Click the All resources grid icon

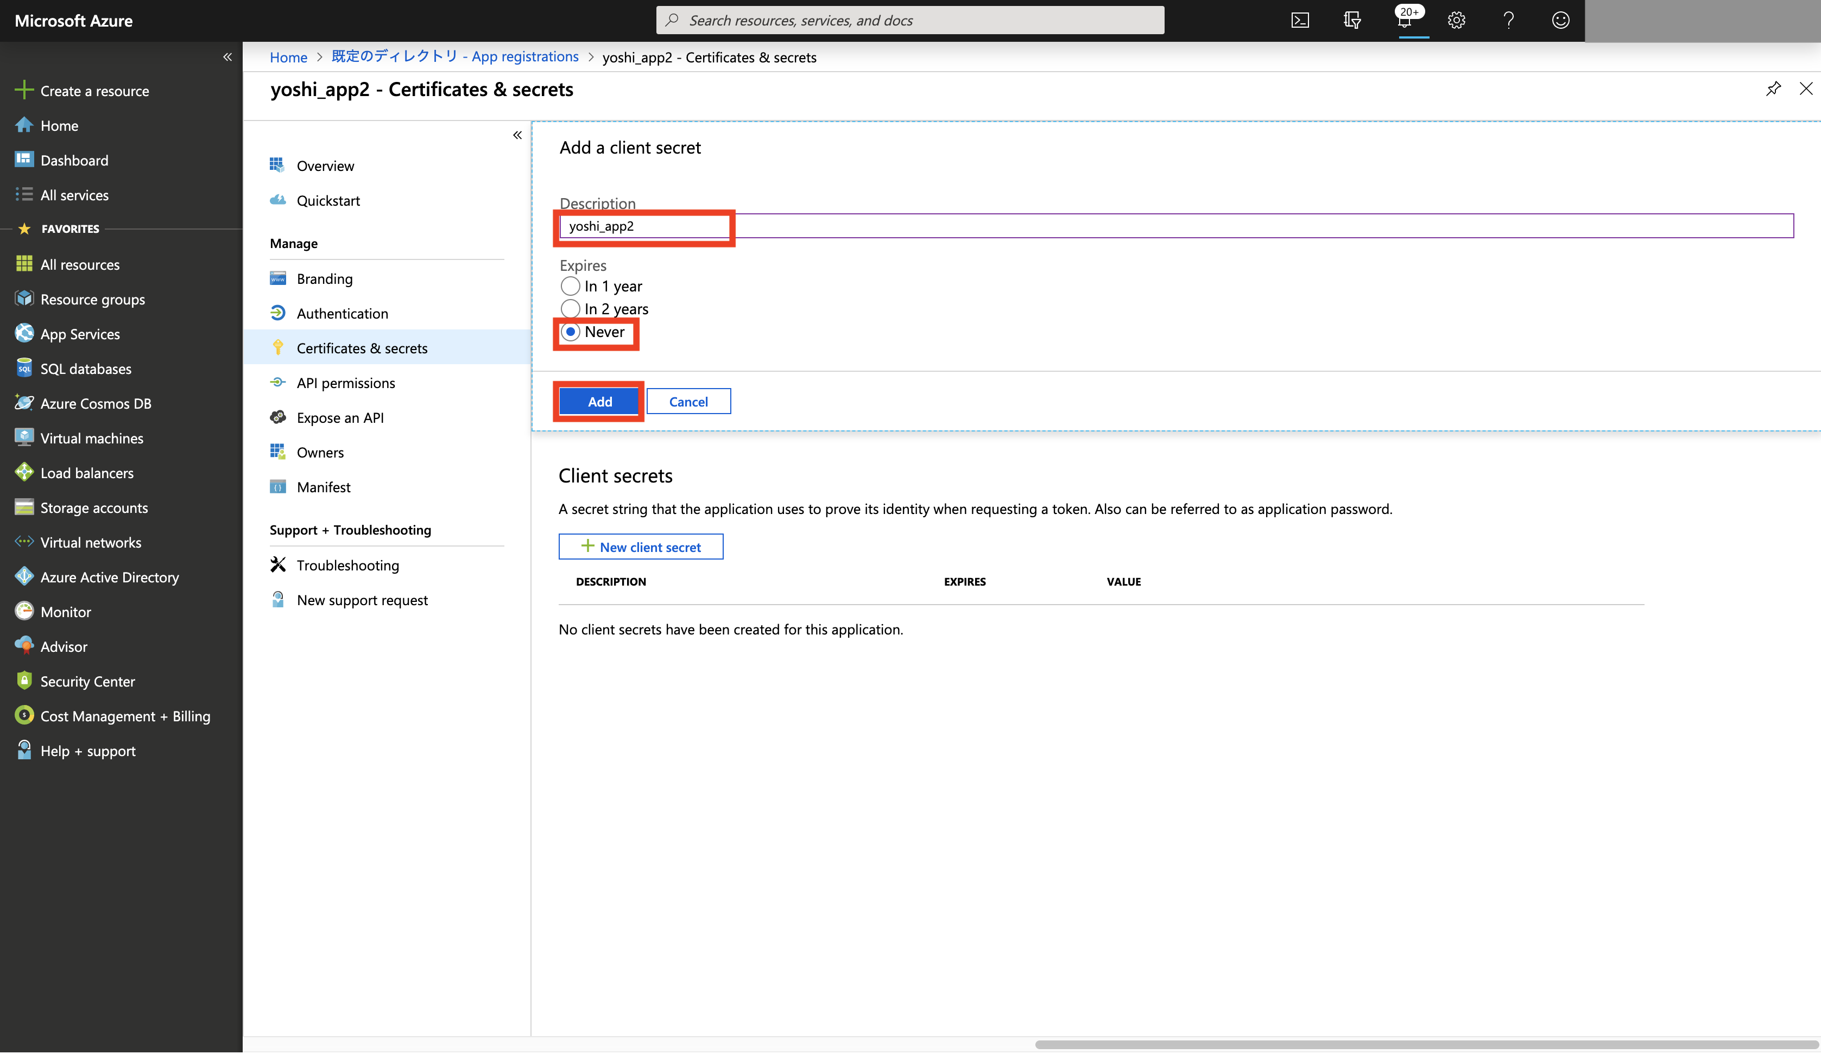(24, 264)
